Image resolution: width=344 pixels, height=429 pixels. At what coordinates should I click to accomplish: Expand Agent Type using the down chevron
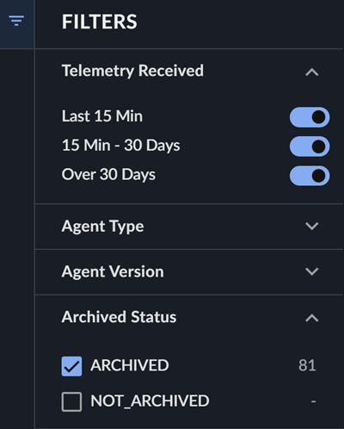click(x=312, y=226)
